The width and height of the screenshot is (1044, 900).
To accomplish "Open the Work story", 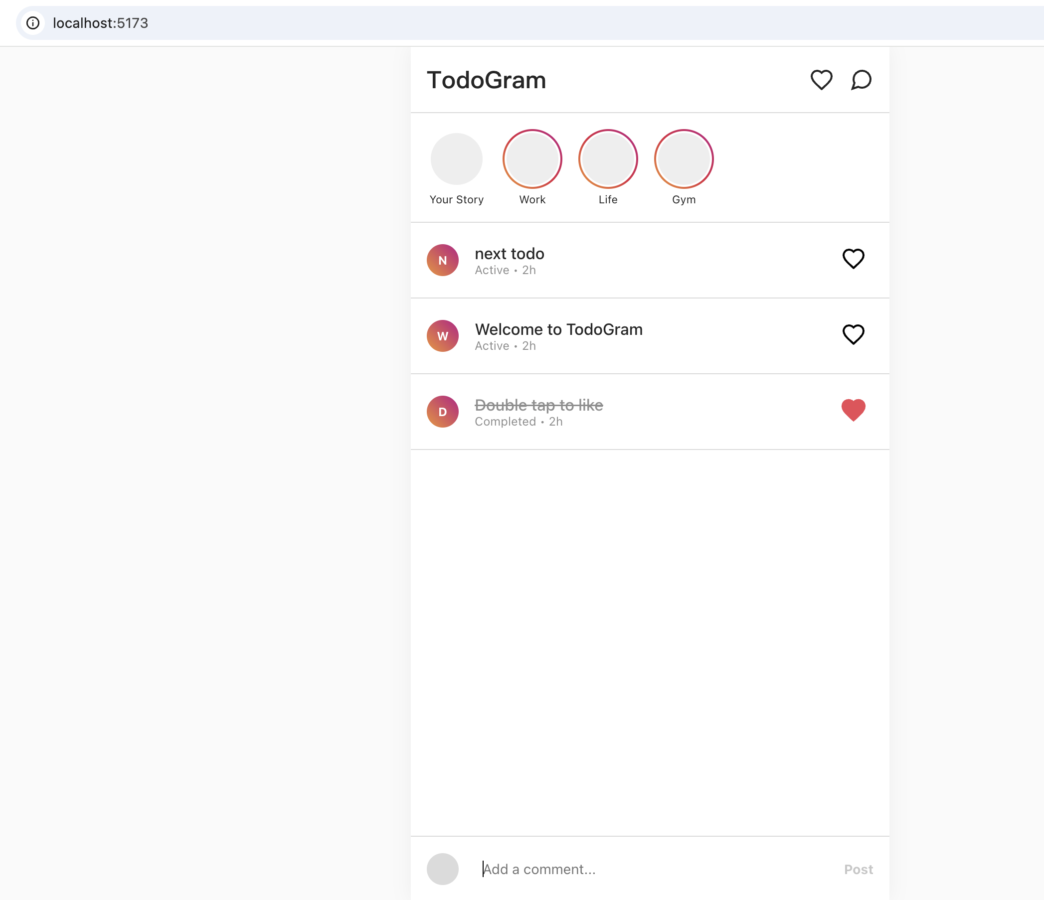I will (532, 159).
